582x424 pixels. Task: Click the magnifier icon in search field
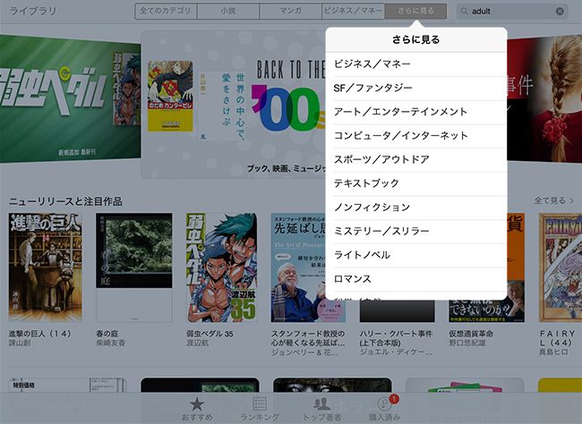coord(464,12)
